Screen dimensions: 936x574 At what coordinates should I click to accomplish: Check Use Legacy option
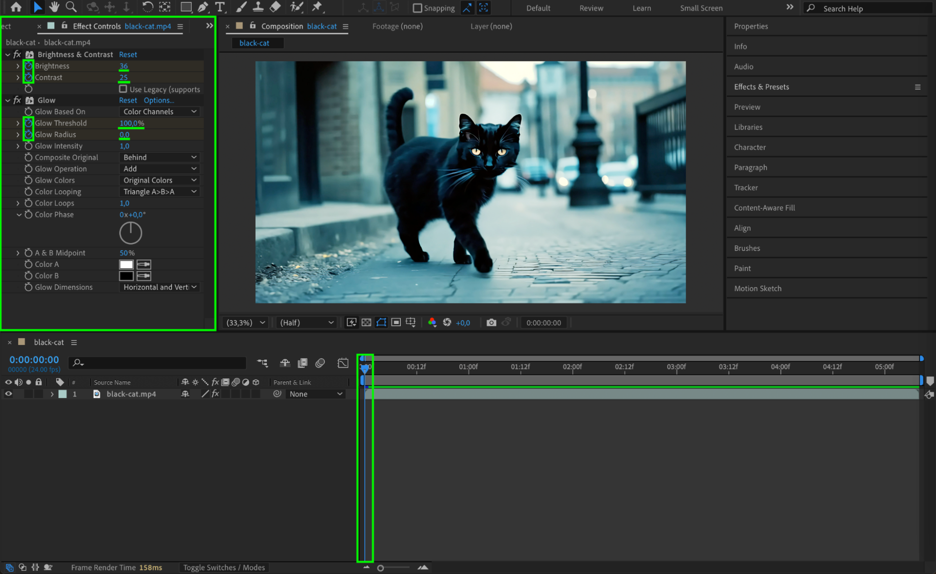click(x=123, y=89)
